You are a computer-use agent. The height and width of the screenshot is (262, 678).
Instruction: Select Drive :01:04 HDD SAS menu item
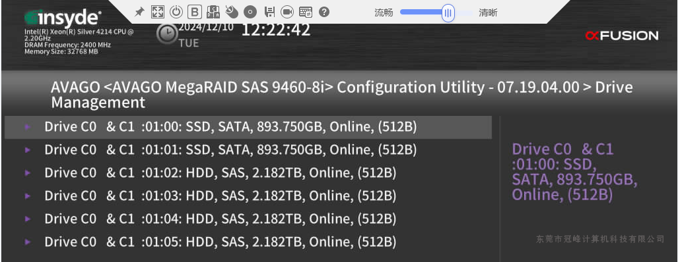[x=248, y=219]
